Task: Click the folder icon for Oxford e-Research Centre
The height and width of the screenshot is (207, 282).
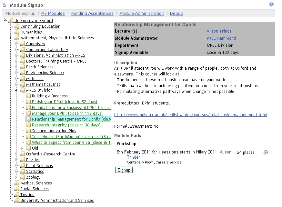Action: 23,154
